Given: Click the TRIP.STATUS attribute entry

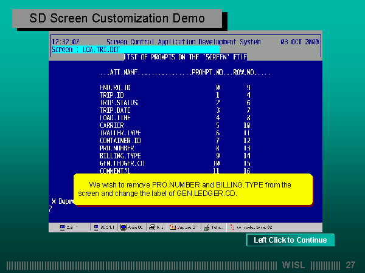Looking at the screenshot, I should 119,103.
